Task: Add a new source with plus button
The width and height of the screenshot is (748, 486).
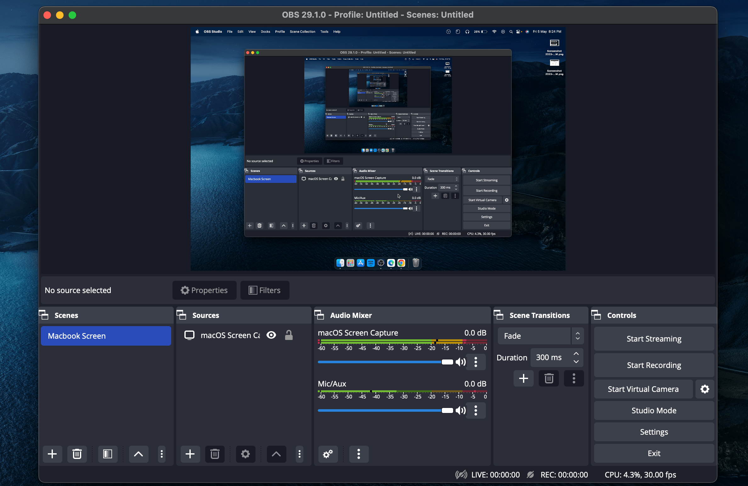Action: 190,454
